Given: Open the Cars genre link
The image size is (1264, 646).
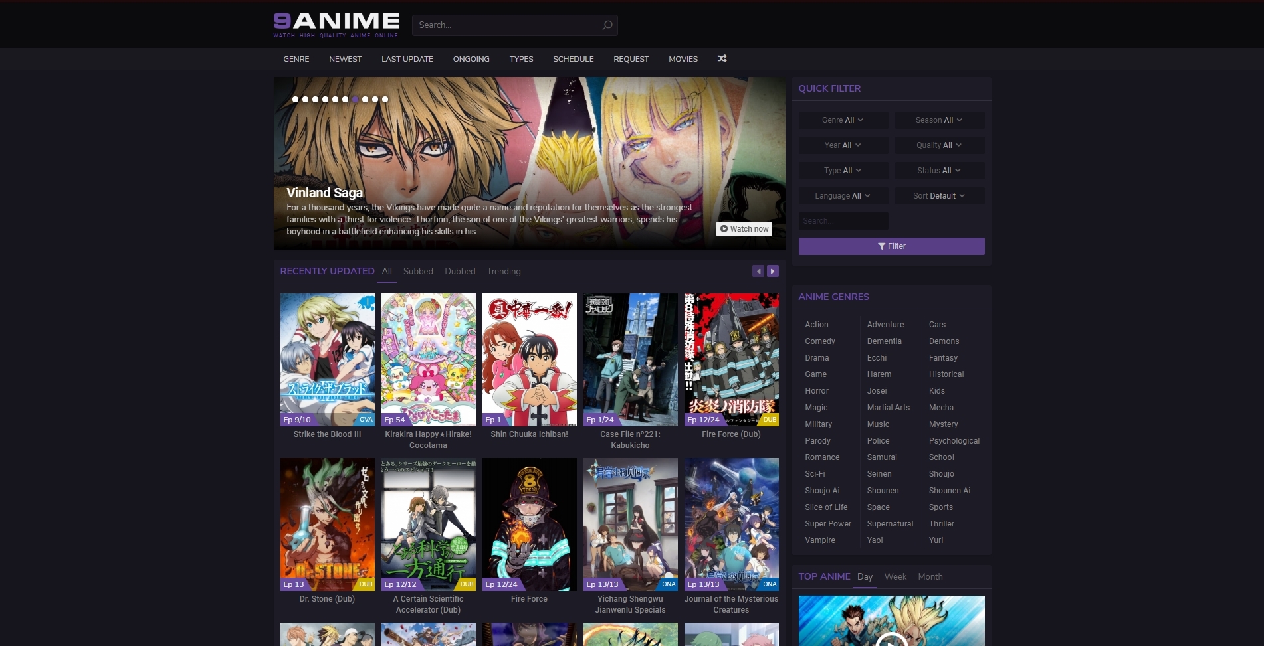Looking at the screenshot, I should pyautogui.click(x=937, y=325).
